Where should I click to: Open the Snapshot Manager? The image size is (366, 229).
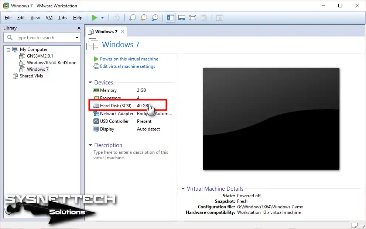click(155, 17)
